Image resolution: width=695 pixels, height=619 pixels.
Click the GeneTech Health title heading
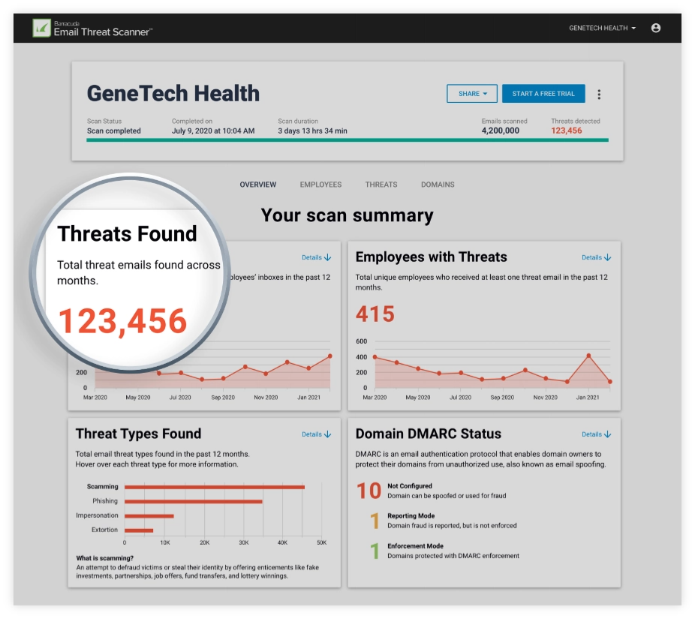click(x=173, y=94)
